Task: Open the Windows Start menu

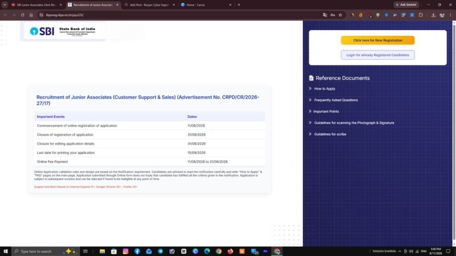Action: (x=5, y=251)
